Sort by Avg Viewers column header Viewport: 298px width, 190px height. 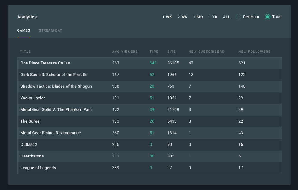[125, 52]
